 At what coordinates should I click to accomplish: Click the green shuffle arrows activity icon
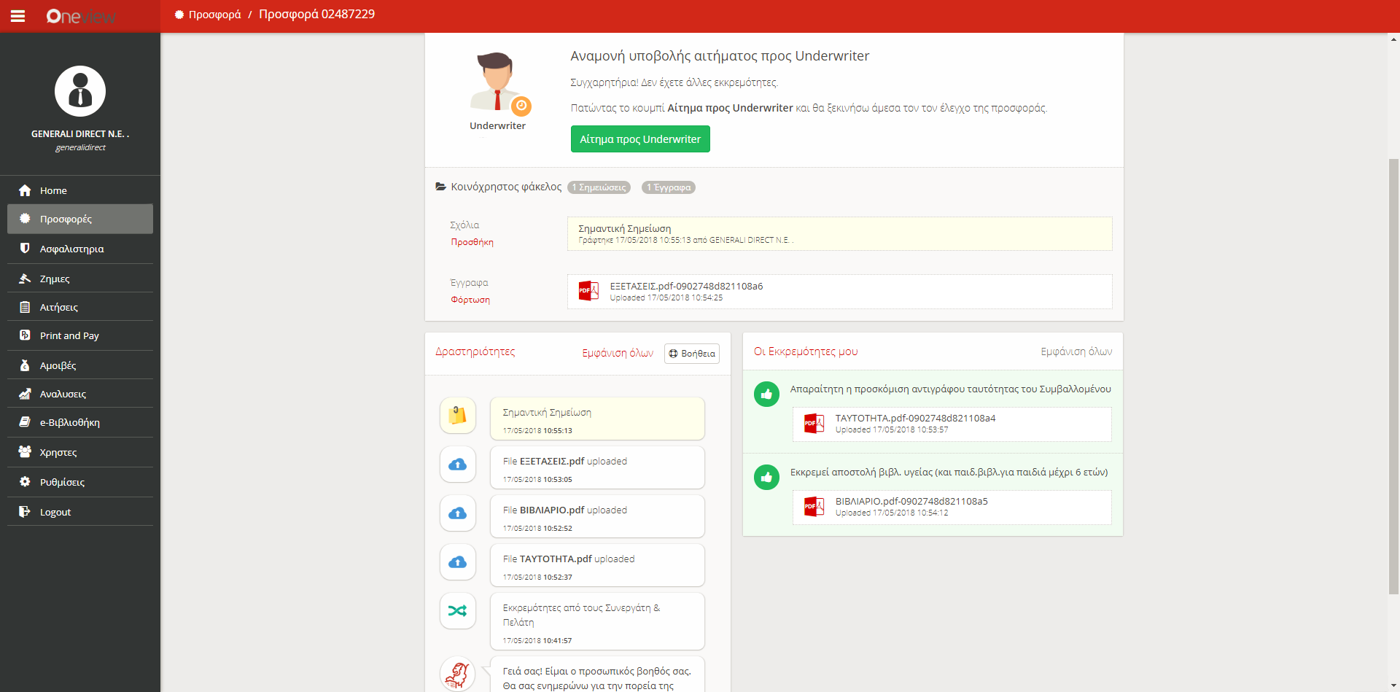click(x=458, y=611)
